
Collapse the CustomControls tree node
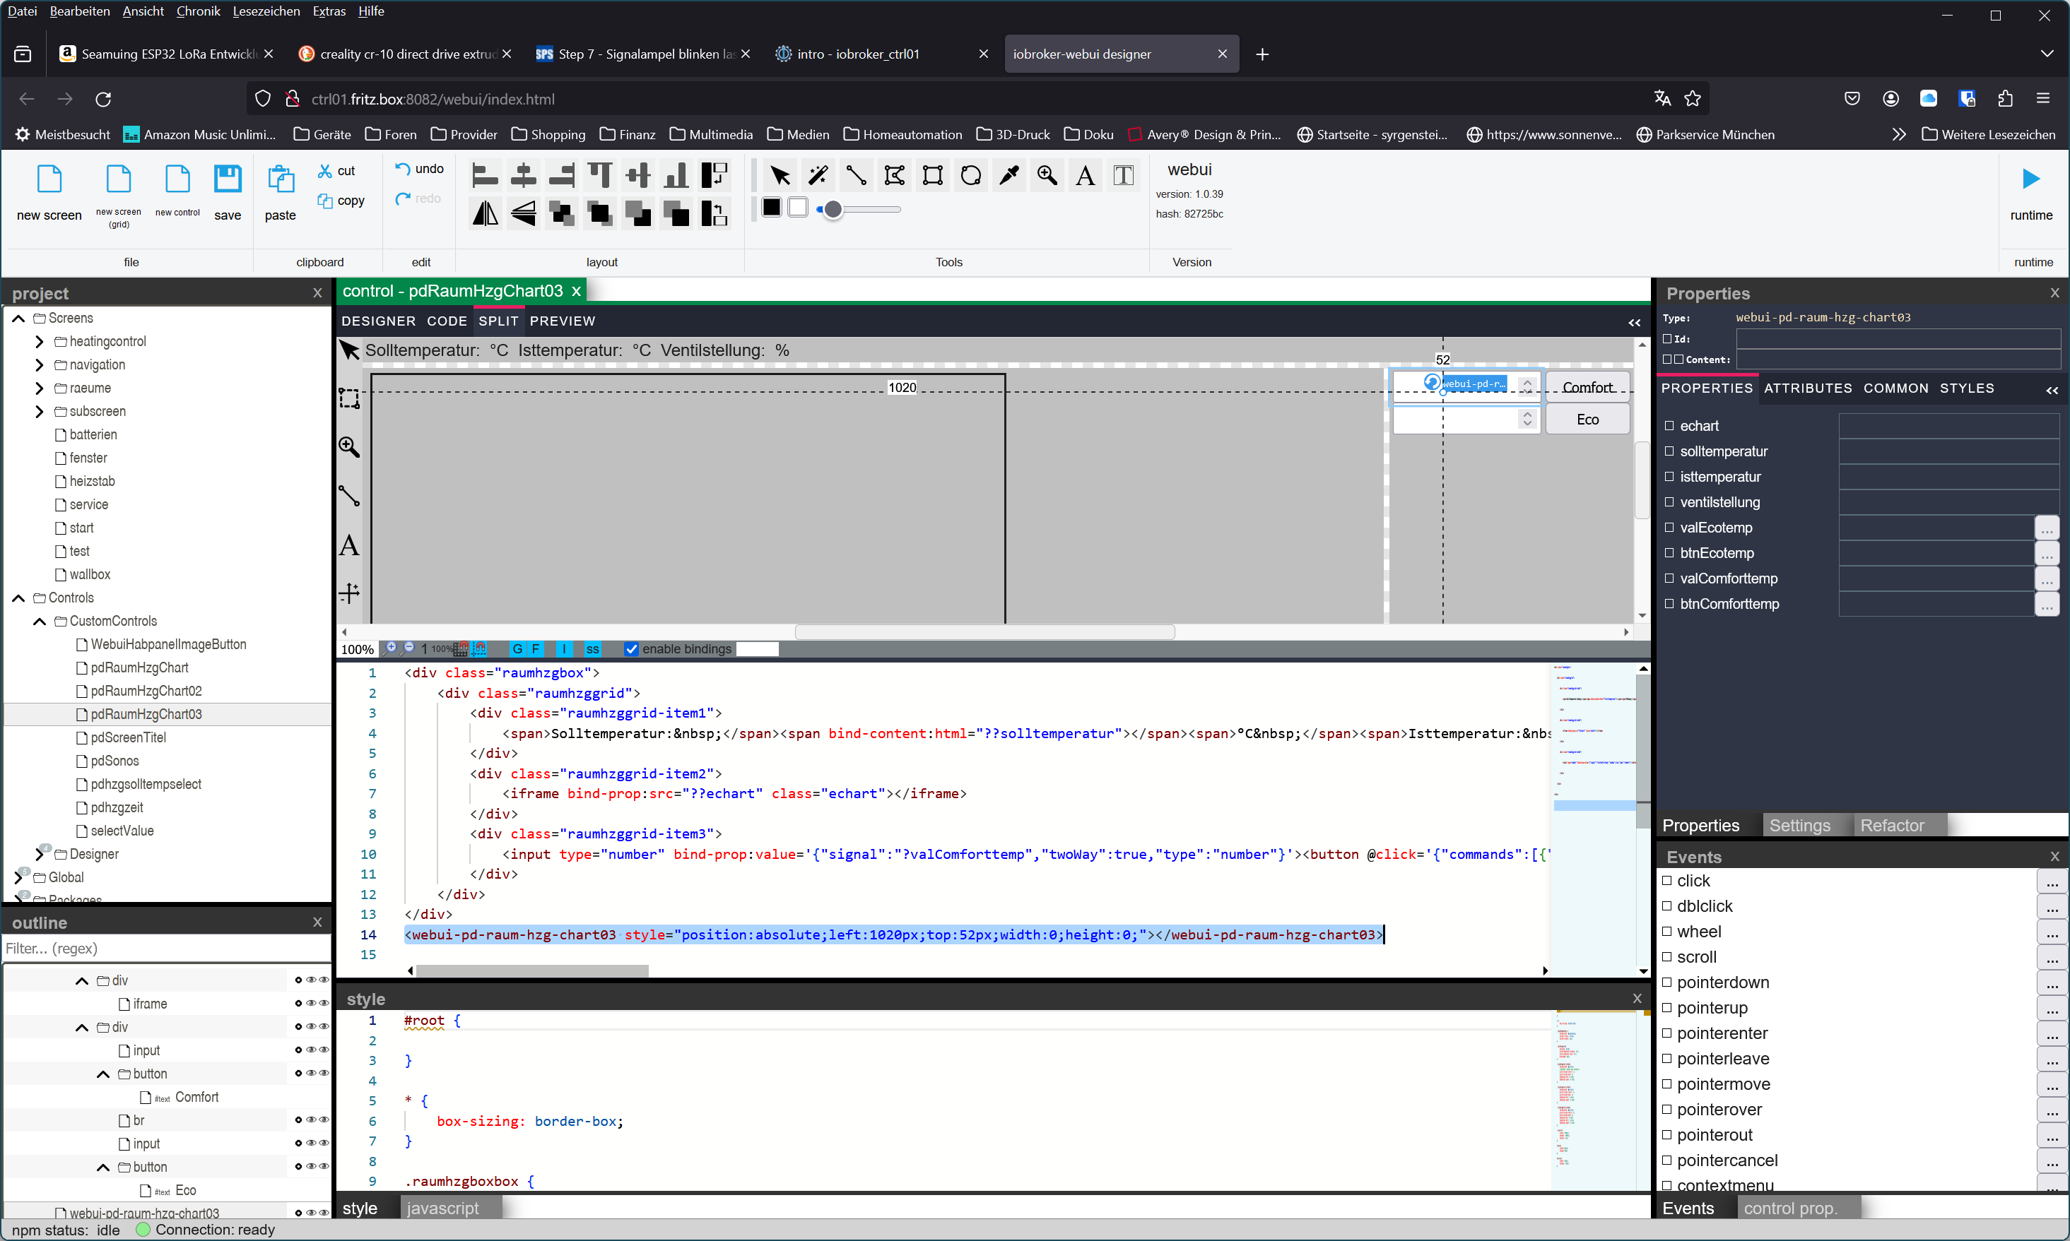[40, 622]
